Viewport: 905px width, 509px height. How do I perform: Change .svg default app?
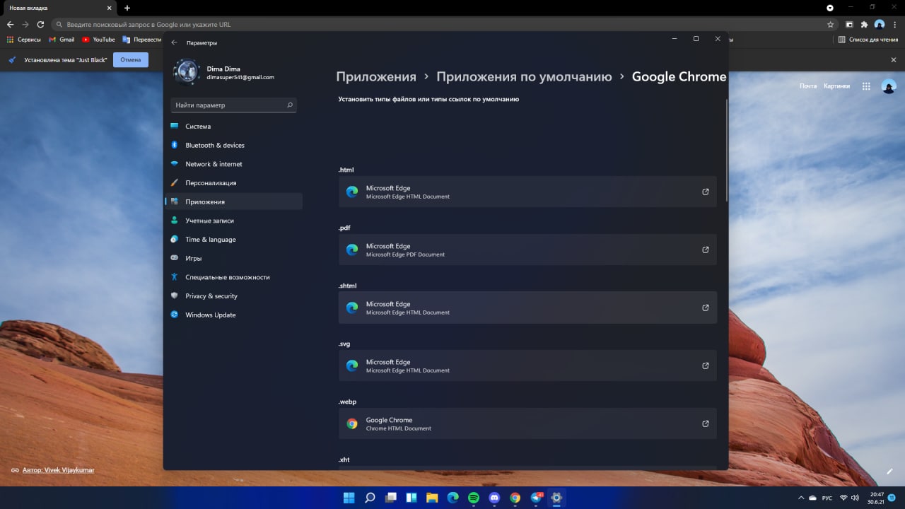pos(527,365)
